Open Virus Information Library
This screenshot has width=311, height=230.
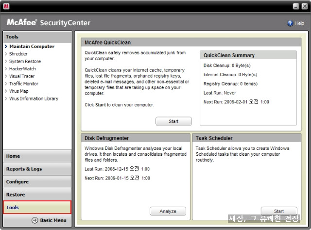point(34,99)
